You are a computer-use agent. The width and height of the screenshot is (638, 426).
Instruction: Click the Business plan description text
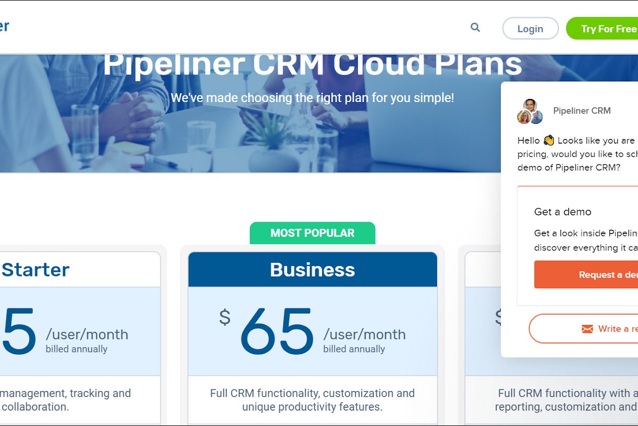312,400
